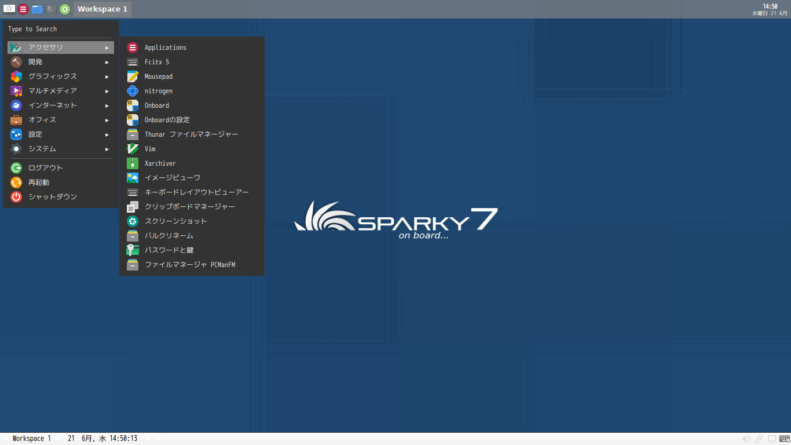The image size is (791, 445).
Task: Launch the terminal from the top panel
Action: click(x=51, y=9)
